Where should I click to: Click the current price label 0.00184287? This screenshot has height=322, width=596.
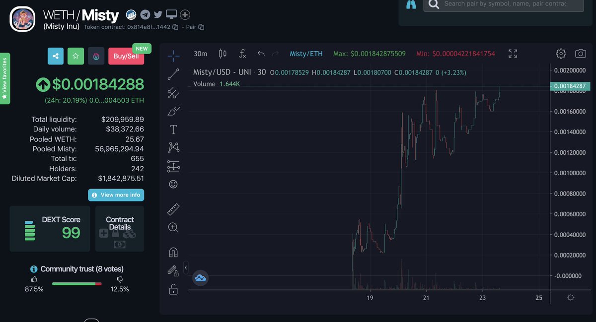tap(571, 86)
